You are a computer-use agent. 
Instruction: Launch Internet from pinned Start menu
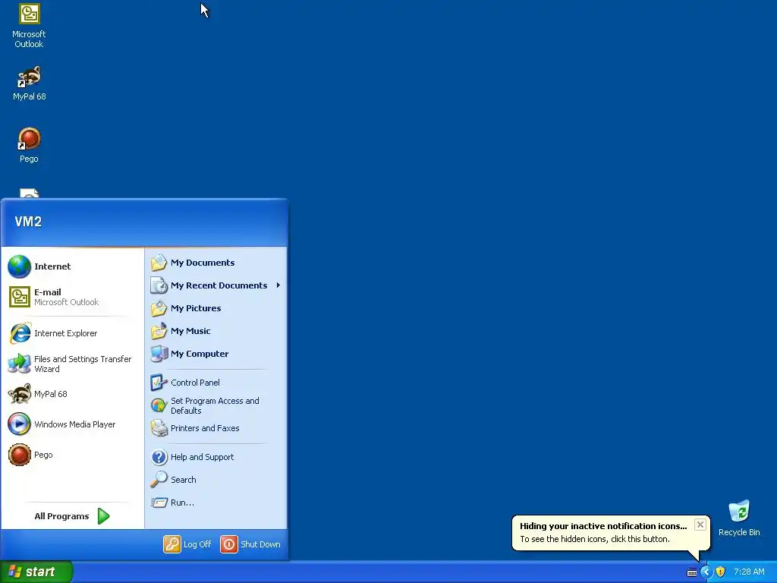coord(73,266)
